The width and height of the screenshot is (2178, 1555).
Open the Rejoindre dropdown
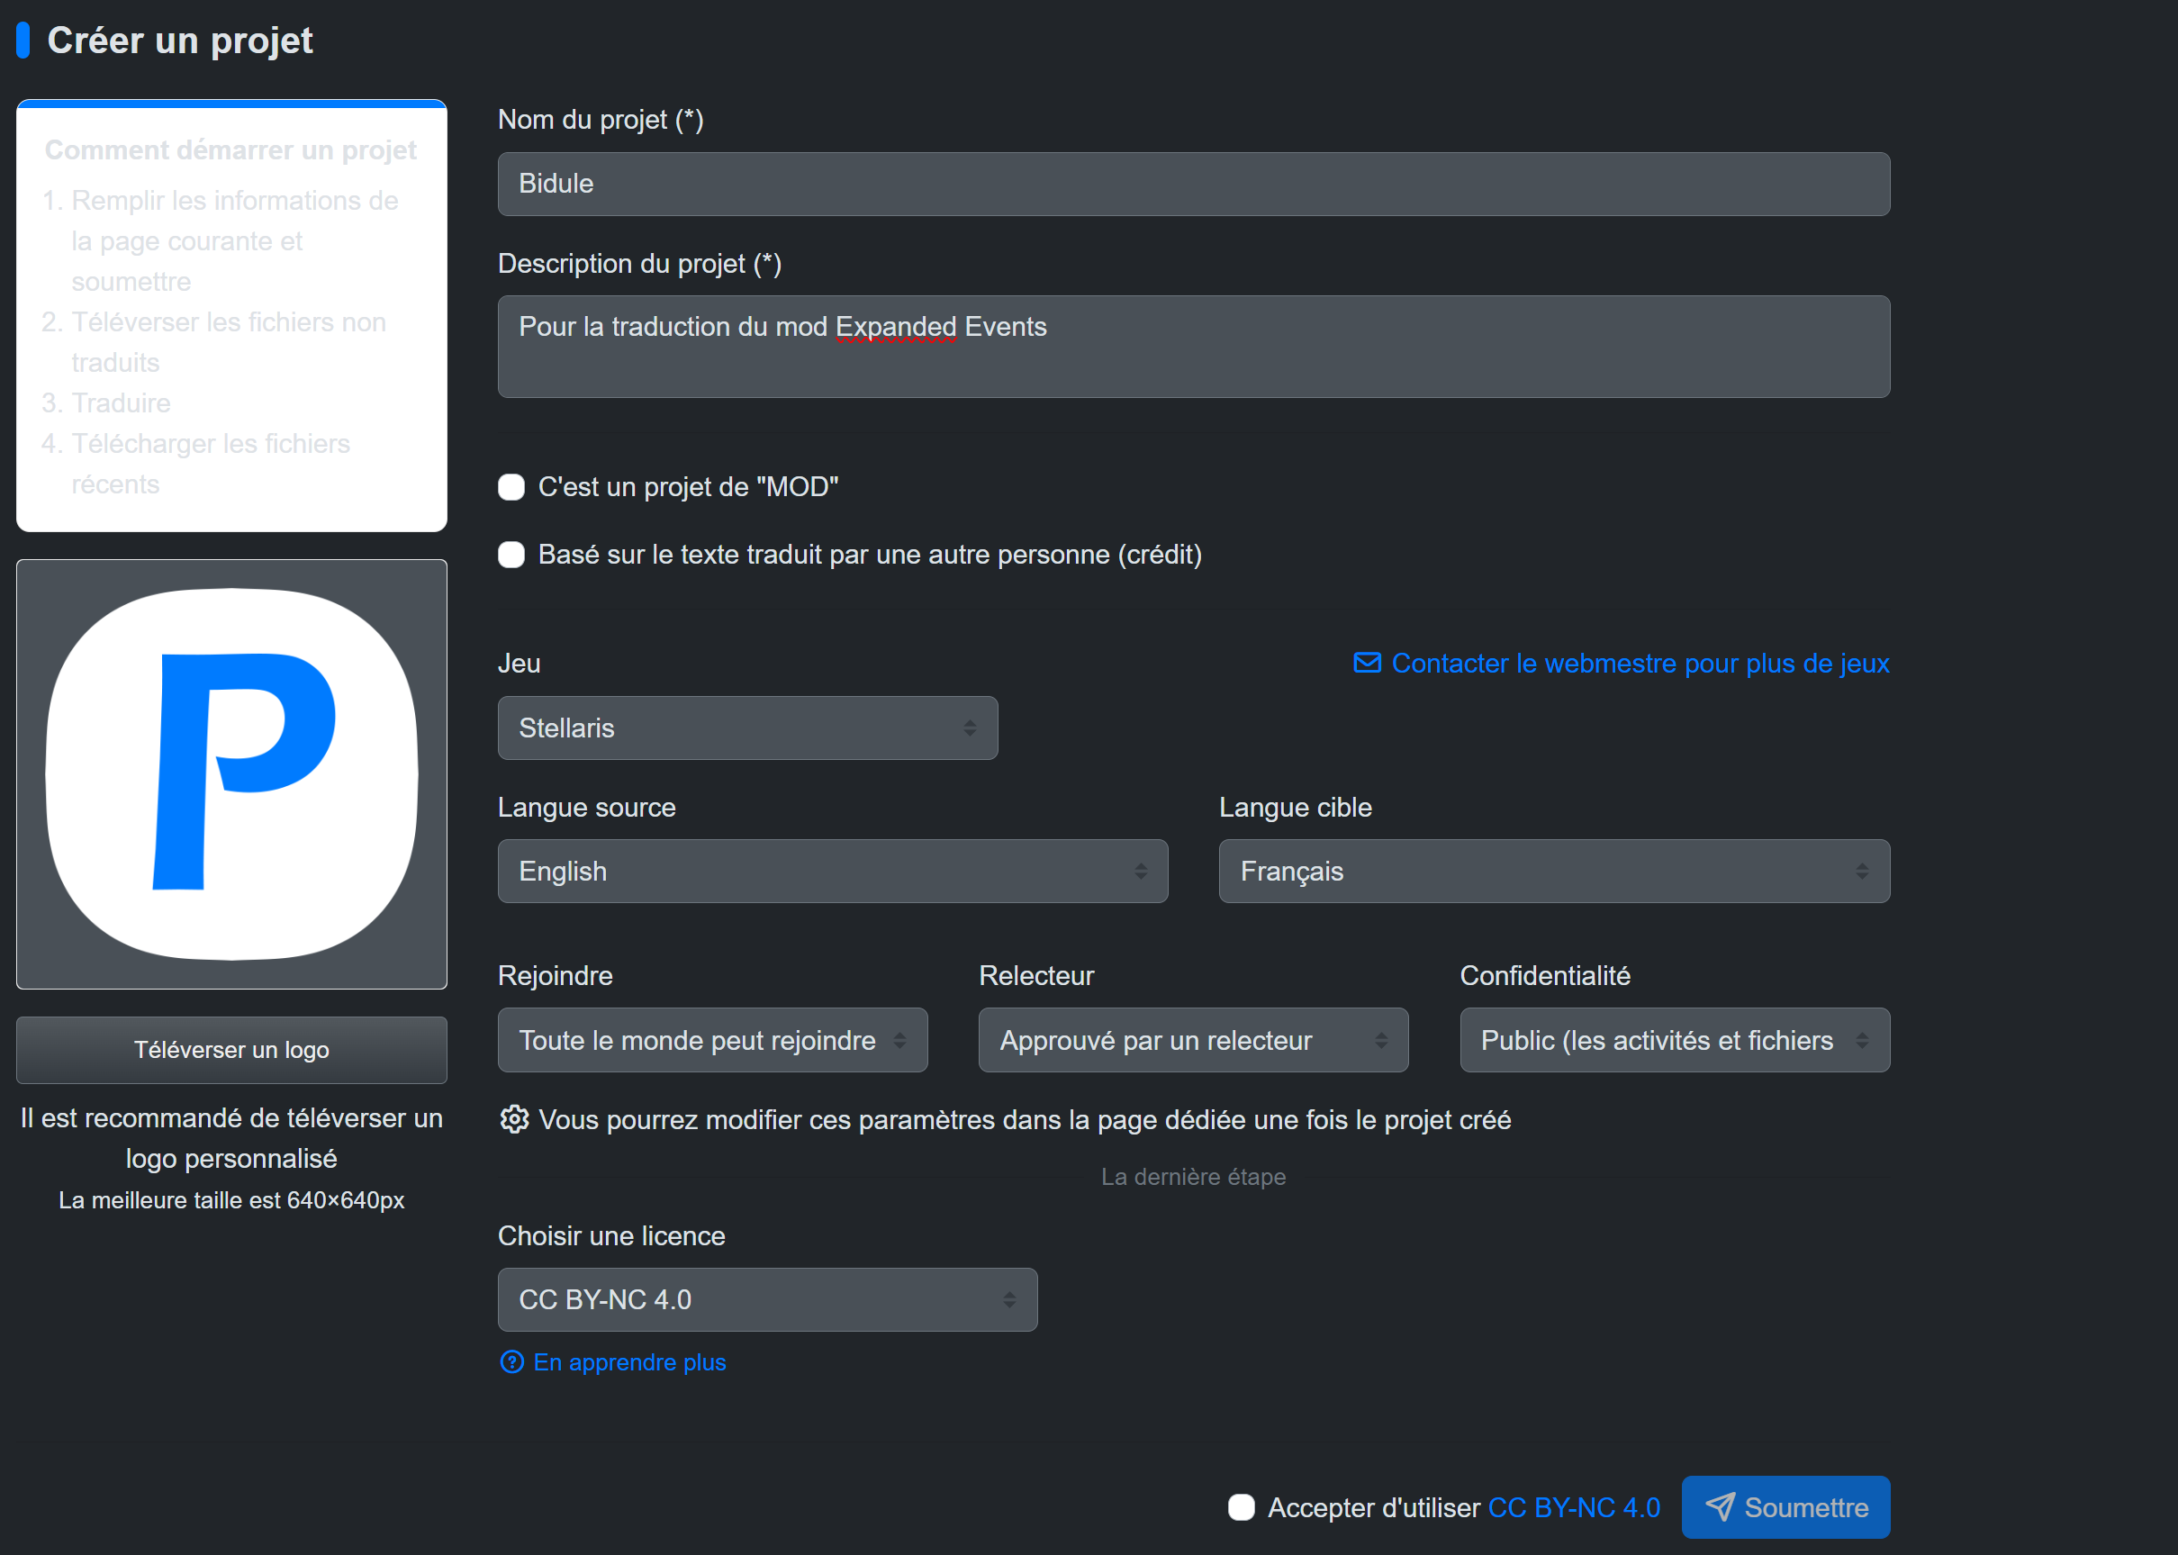point(712,1040)
